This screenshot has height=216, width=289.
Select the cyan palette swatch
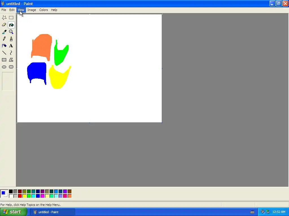[x=33, y=196]
